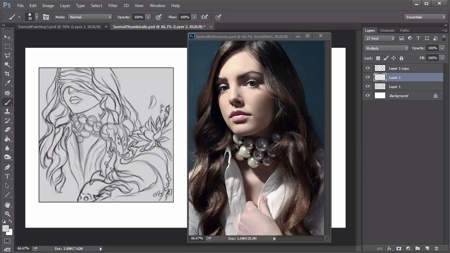Select the Move tool

click(7, 37)
